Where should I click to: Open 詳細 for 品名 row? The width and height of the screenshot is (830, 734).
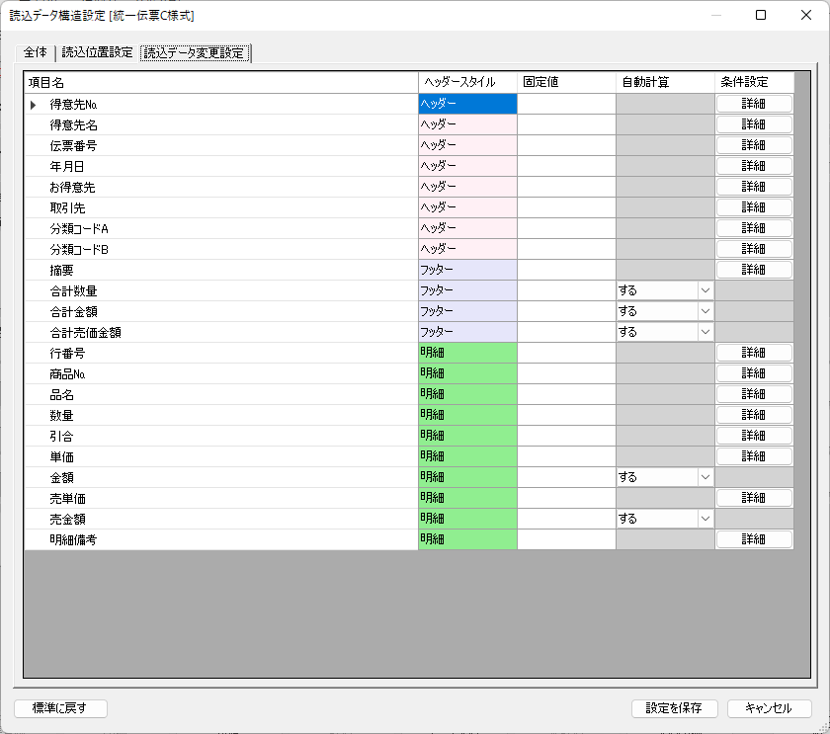[x=754, y=394]
